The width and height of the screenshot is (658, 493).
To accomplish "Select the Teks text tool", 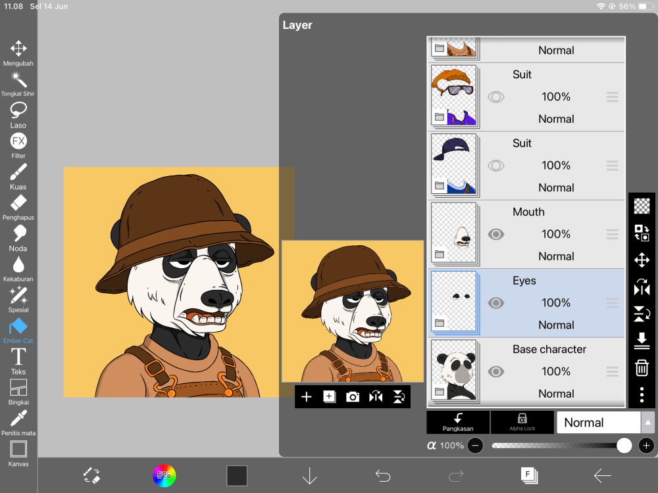I will [18, 362].
